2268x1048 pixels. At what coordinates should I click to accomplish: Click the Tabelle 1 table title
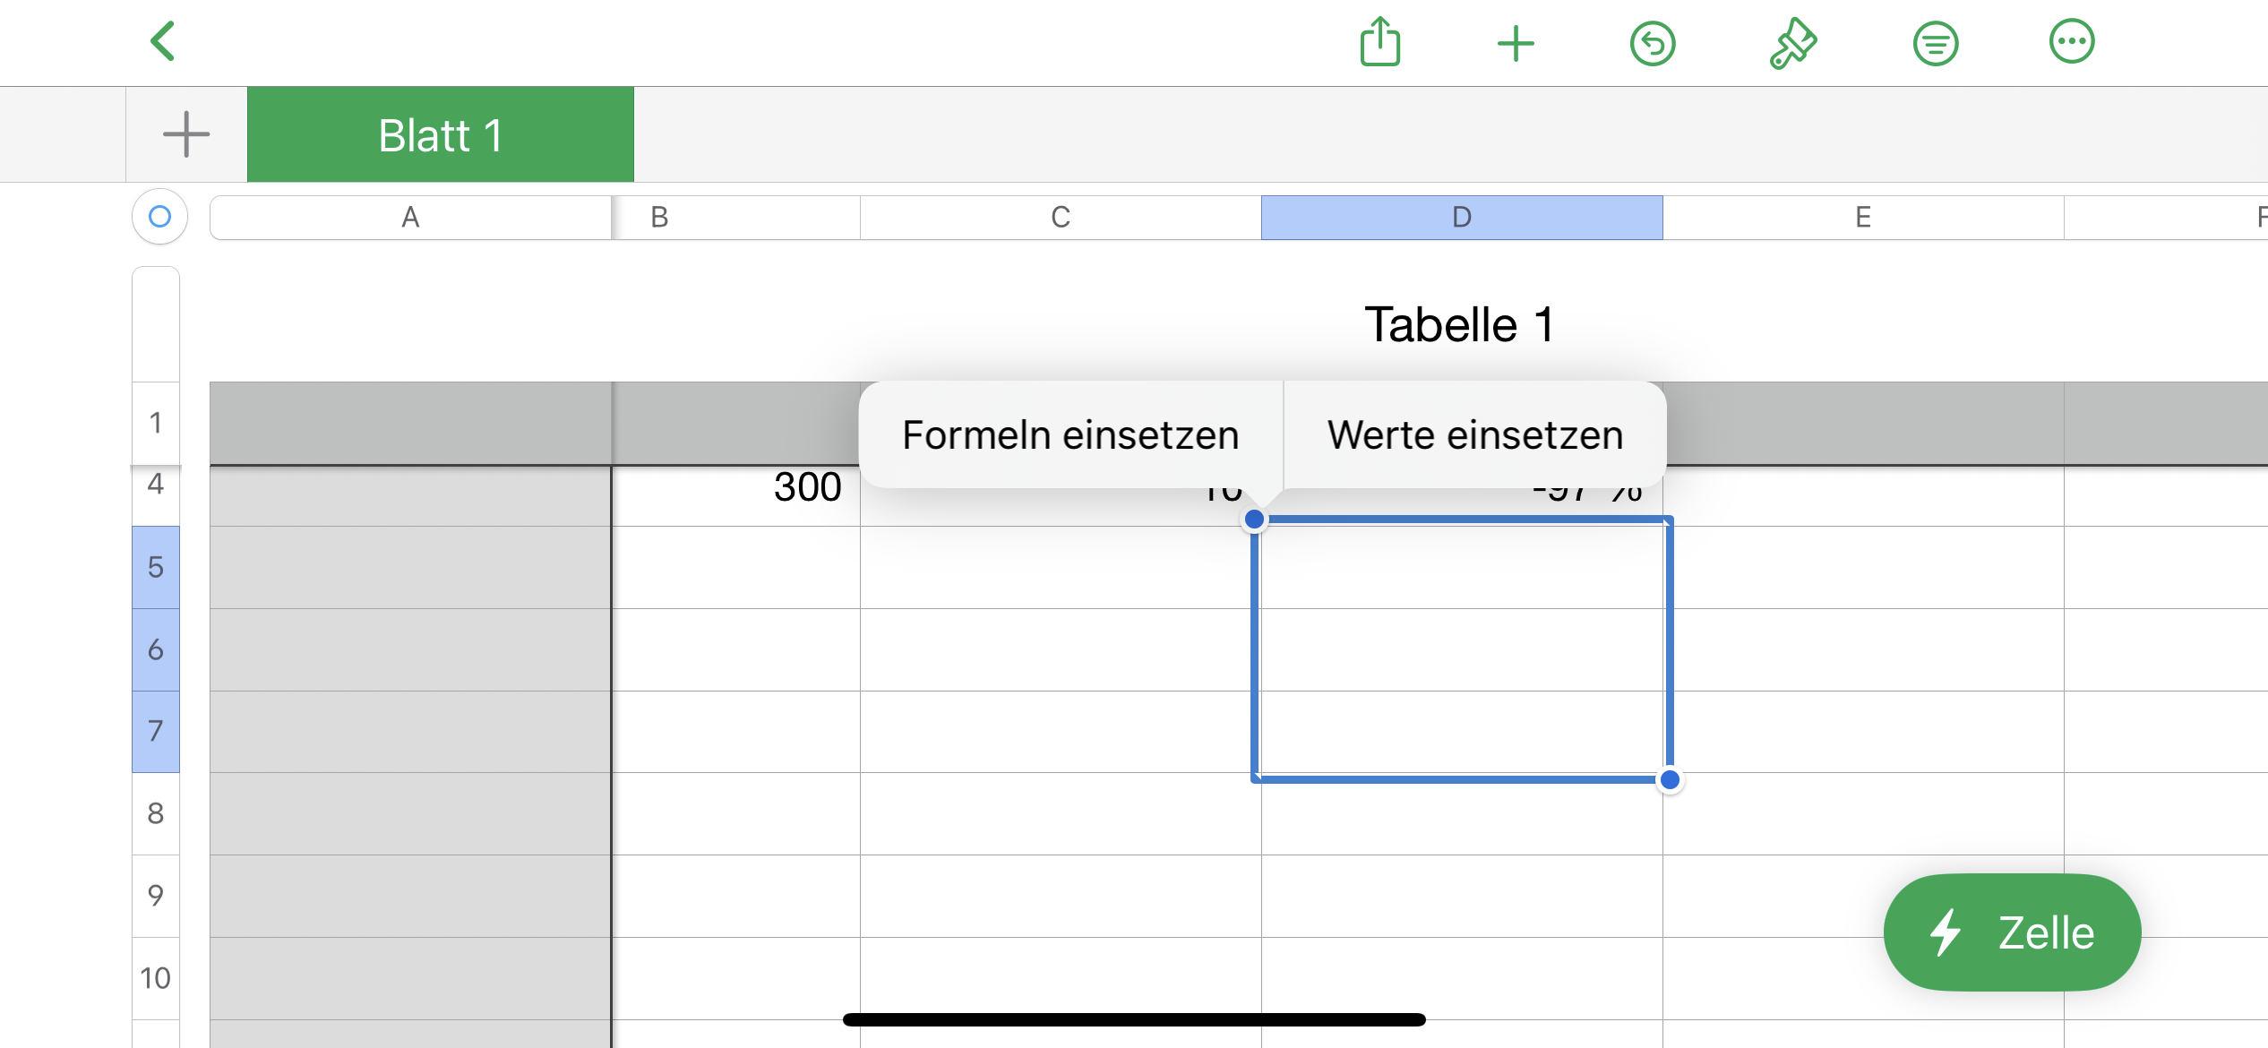1458,324
